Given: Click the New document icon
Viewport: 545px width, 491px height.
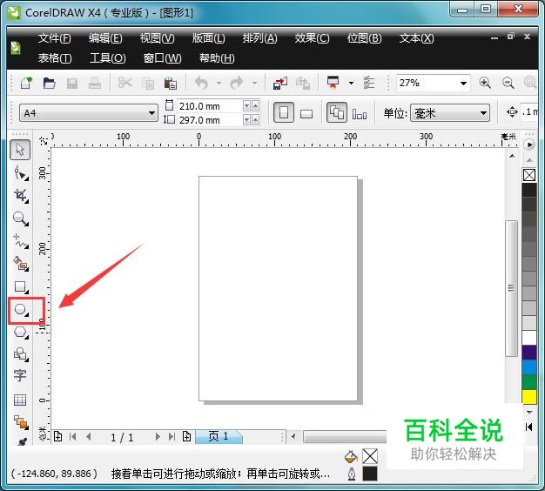Looking at the screenshot, I should (26, 83).
